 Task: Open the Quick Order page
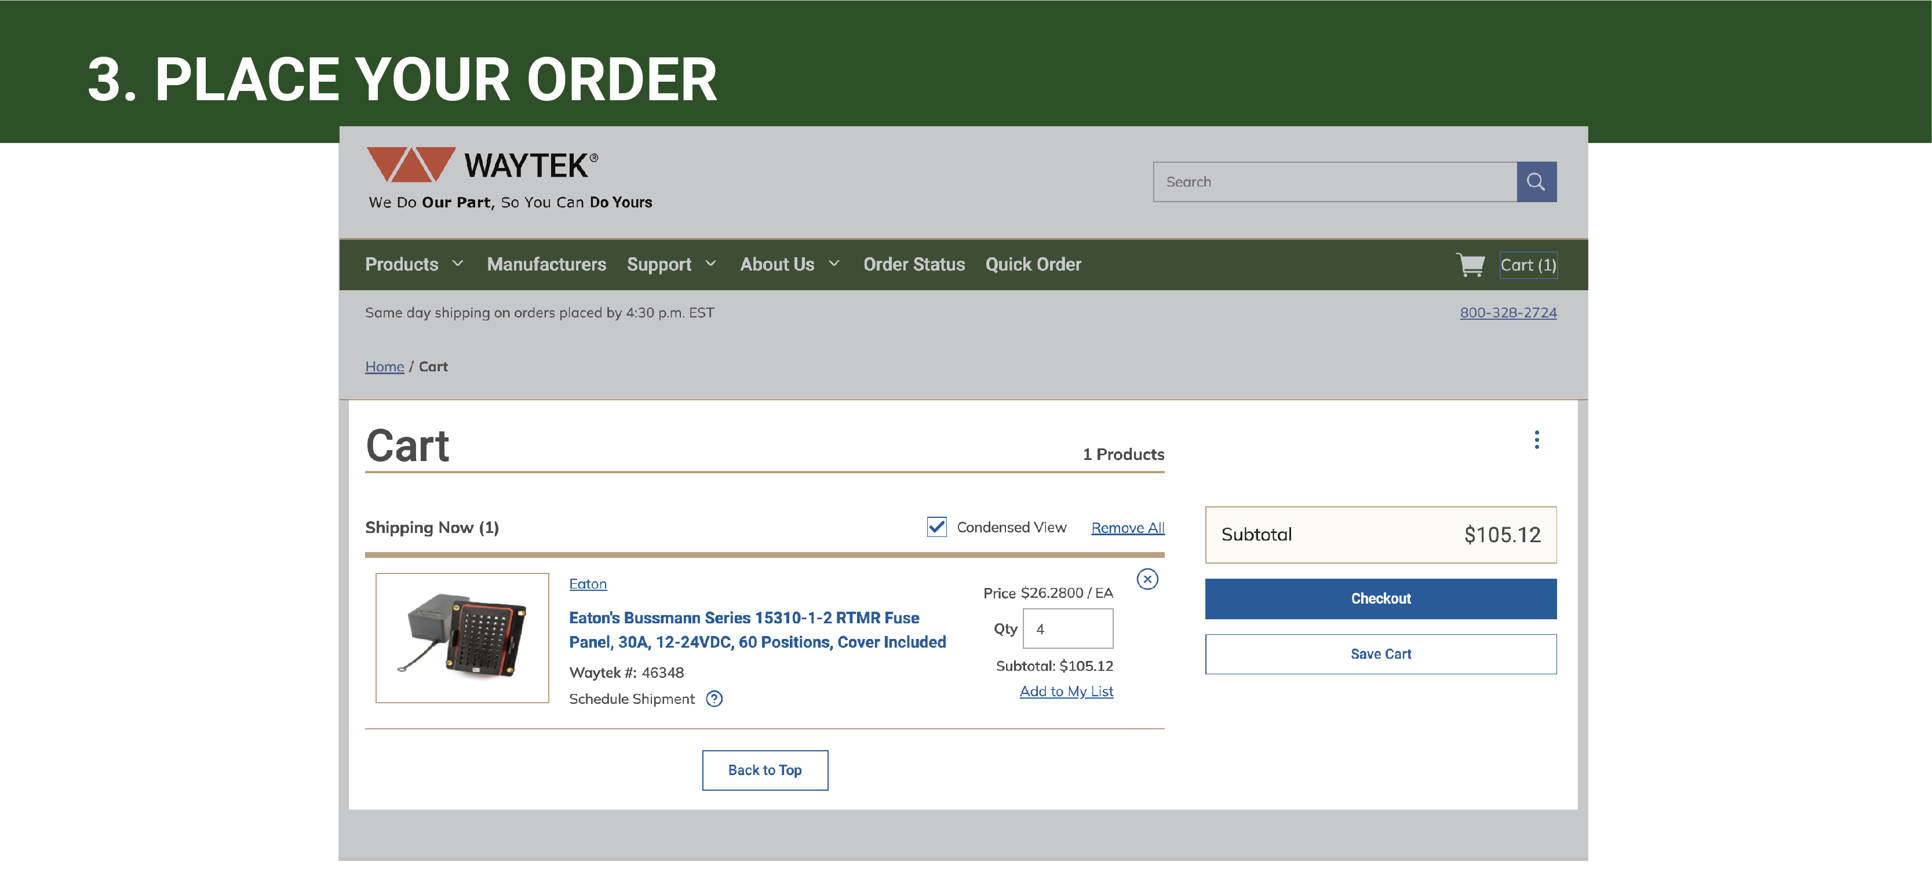(x=1033, y=264)
